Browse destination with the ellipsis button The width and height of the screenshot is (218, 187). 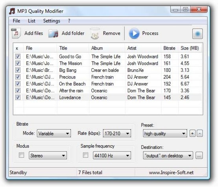tap(199, 155)
